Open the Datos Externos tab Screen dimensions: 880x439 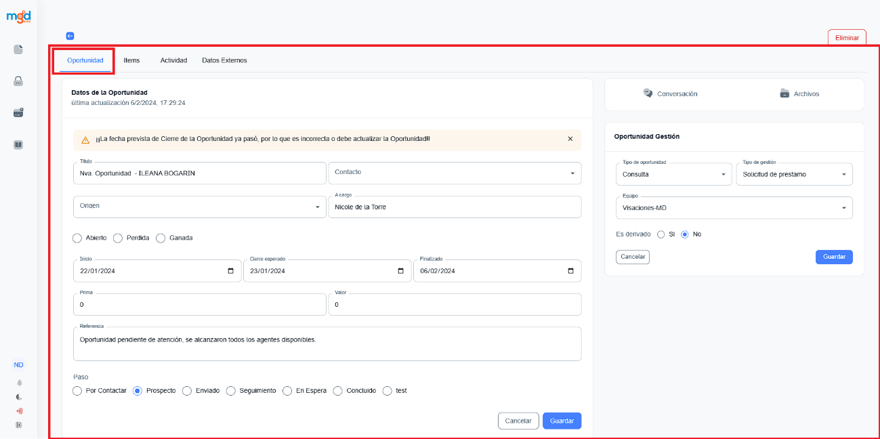[224, 60]
